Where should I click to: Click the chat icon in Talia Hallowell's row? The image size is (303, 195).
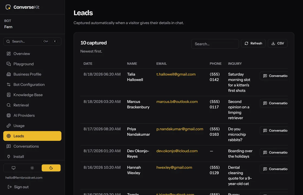coord(265,76)
